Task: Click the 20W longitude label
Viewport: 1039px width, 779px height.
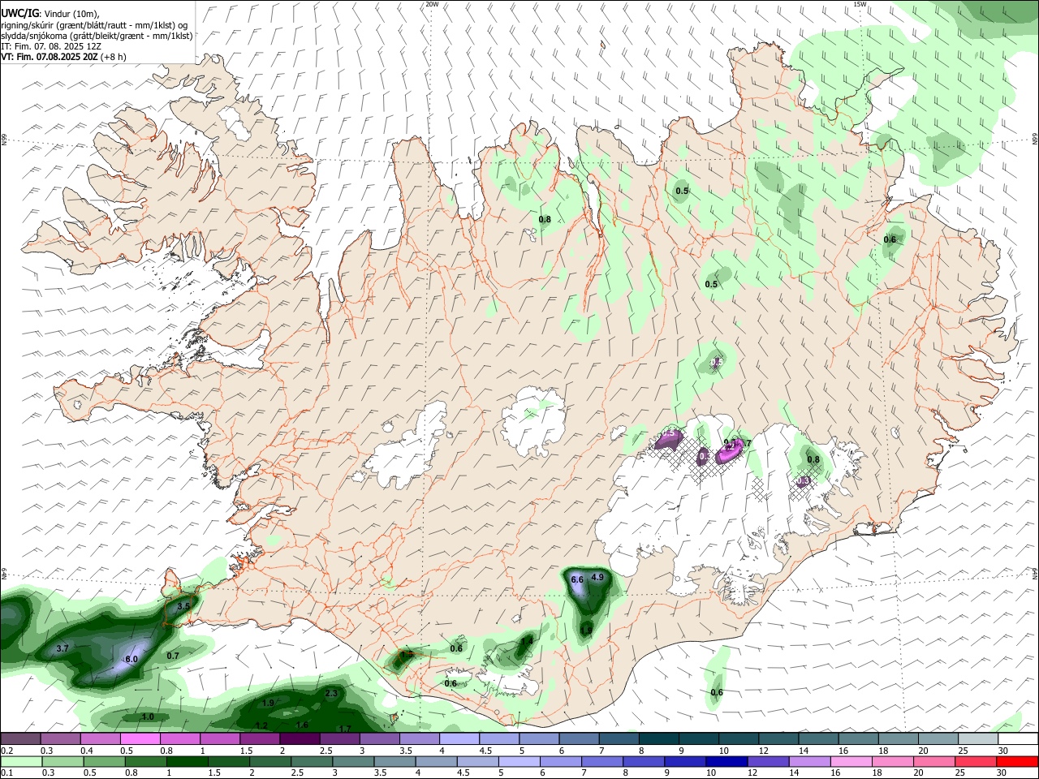Action: pyautogui.click(x=432, y=4)
